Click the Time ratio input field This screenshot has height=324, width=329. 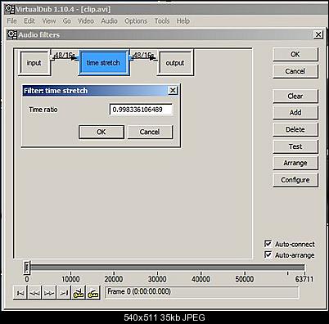141,110
